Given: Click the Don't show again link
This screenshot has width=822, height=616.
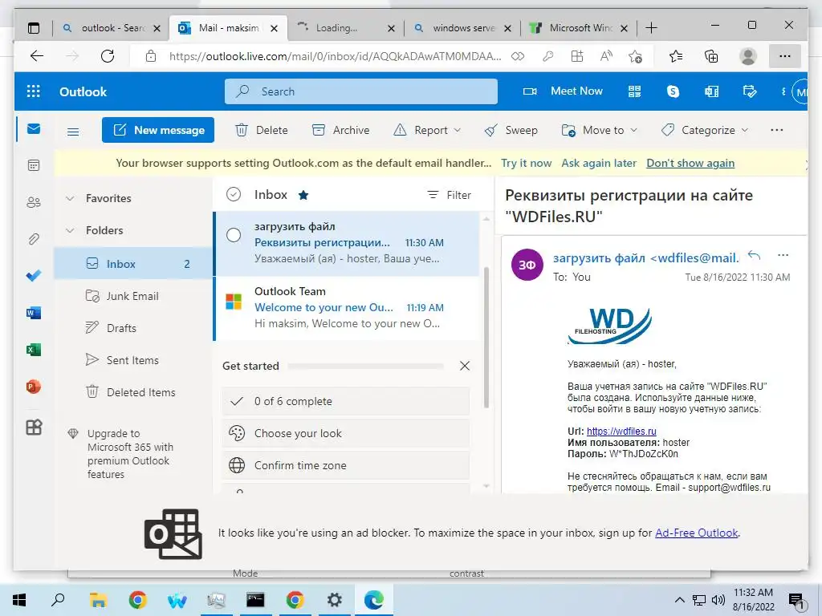Looking at the screenshot, I should (690, 163).
